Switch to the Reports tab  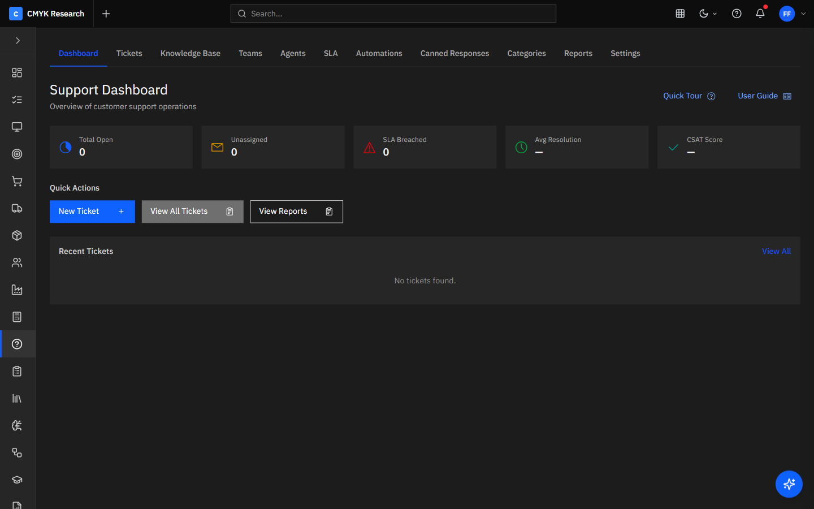point(578,53)
